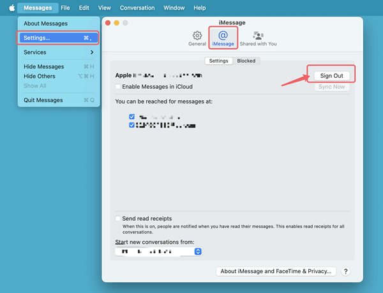
Task: Expand the Services submenu
Action: click(59, 52)
